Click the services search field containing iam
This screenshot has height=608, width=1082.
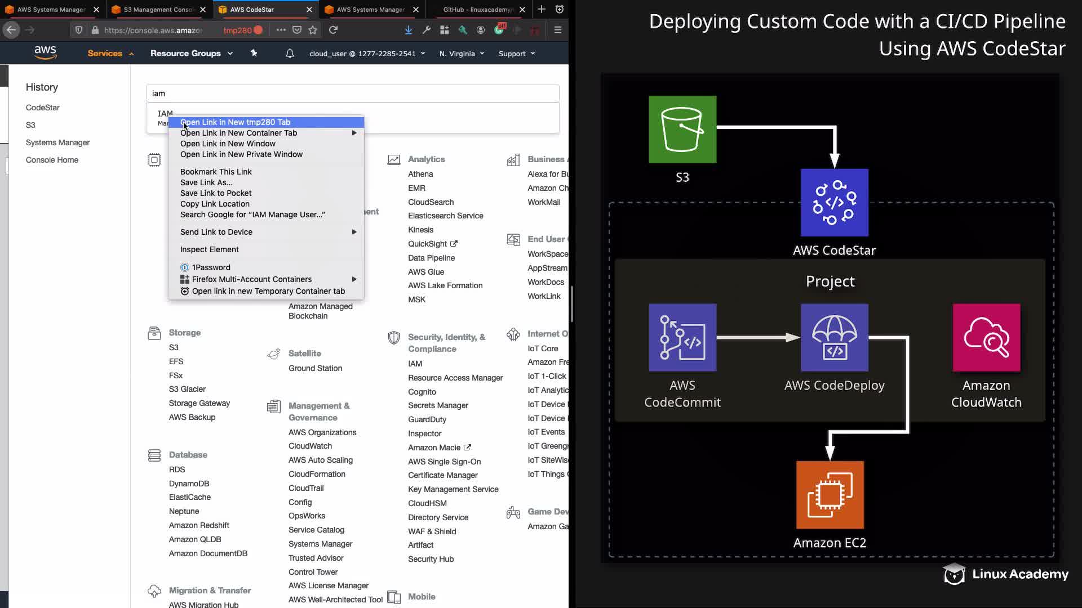[x=352, y=93]
